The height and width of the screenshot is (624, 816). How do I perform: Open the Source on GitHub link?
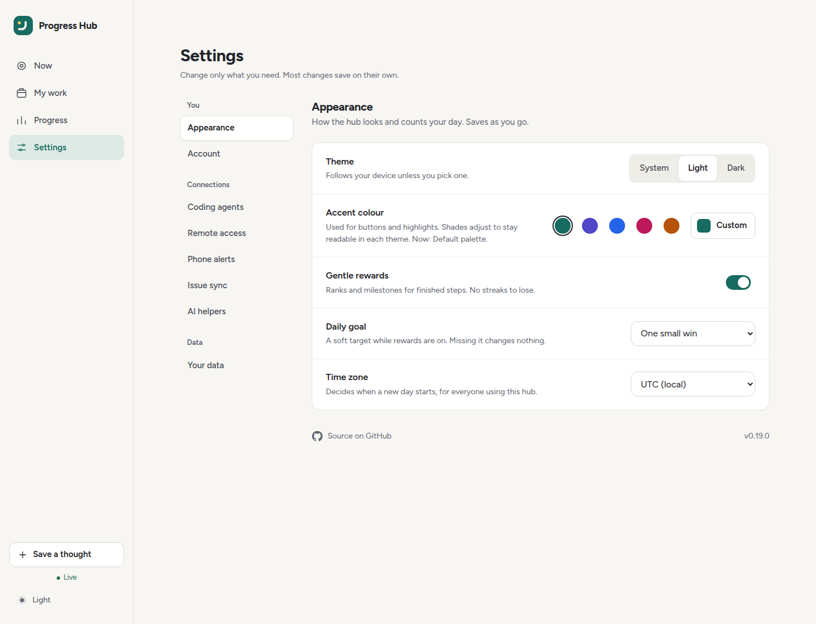pyautogui.click(x=352, y=436)
